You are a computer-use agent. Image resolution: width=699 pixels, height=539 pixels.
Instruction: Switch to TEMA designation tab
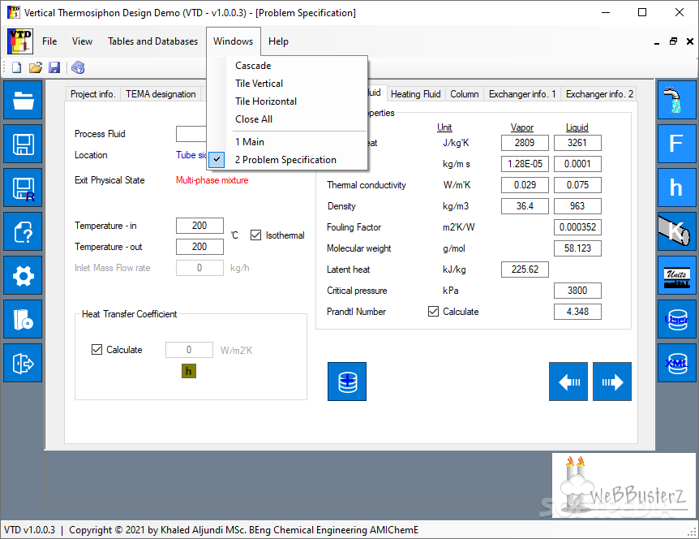tap(161, 94)
